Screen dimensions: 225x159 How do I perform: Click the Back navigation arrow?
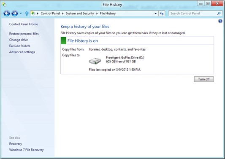tap(7, 13)
